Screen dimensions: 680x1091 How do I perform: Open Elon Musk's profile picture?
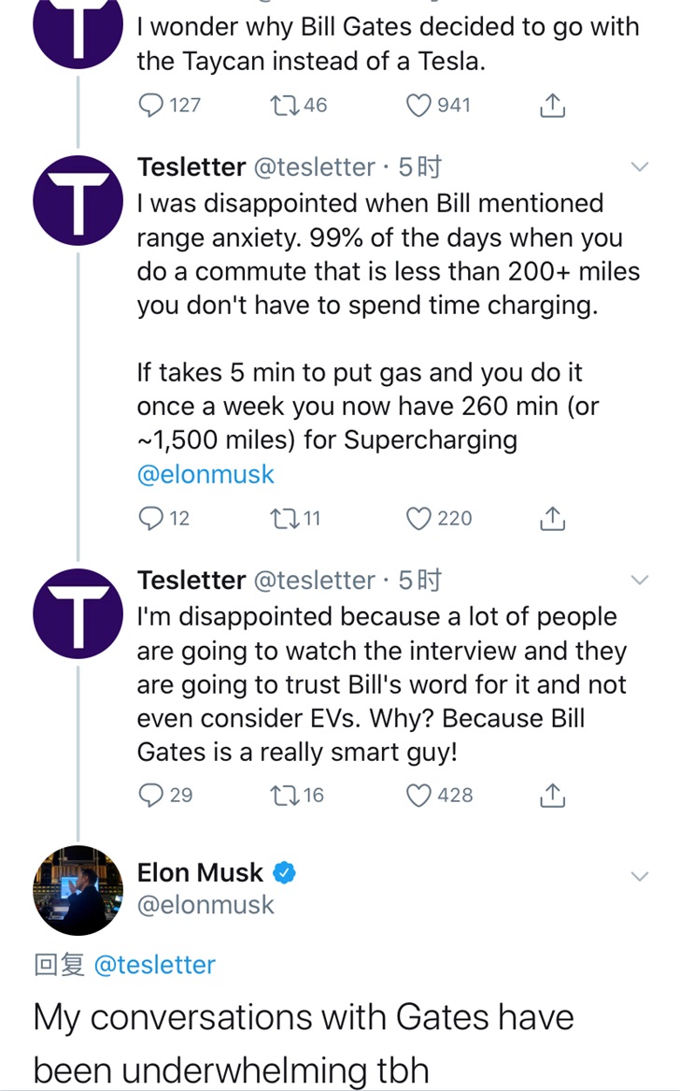click(78, 890)
